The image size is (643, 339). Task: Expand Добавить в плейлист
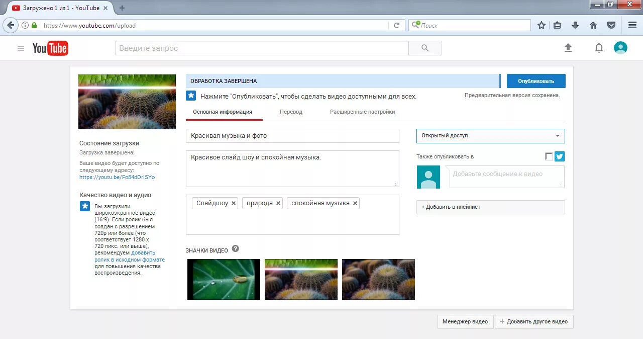(x=491, y=207)
